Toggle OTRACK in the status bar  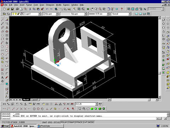(x=79, y=122)
